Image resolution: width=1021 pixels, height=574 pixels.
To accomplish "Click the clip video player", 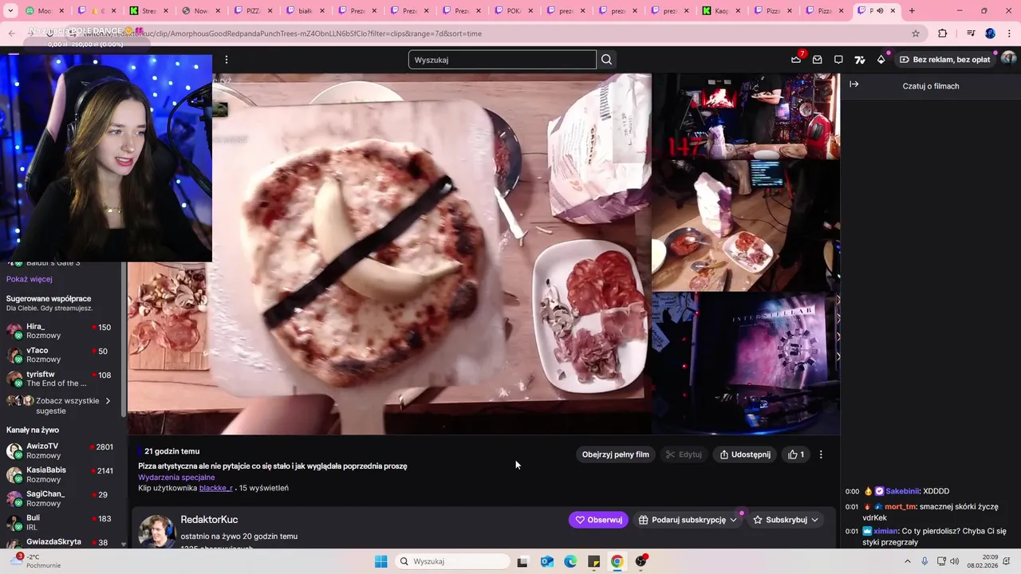I will [x=483, y=254].
